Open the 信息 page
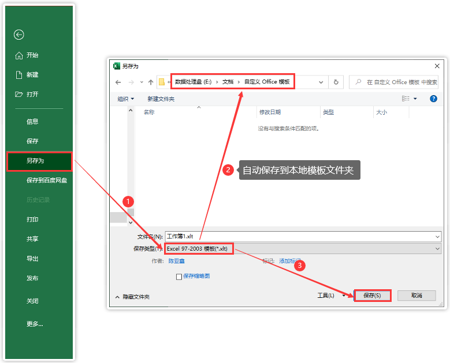Image resolution: width=450 pixels, height=363 pixels. pyautogui.click(x=32, y=122)
